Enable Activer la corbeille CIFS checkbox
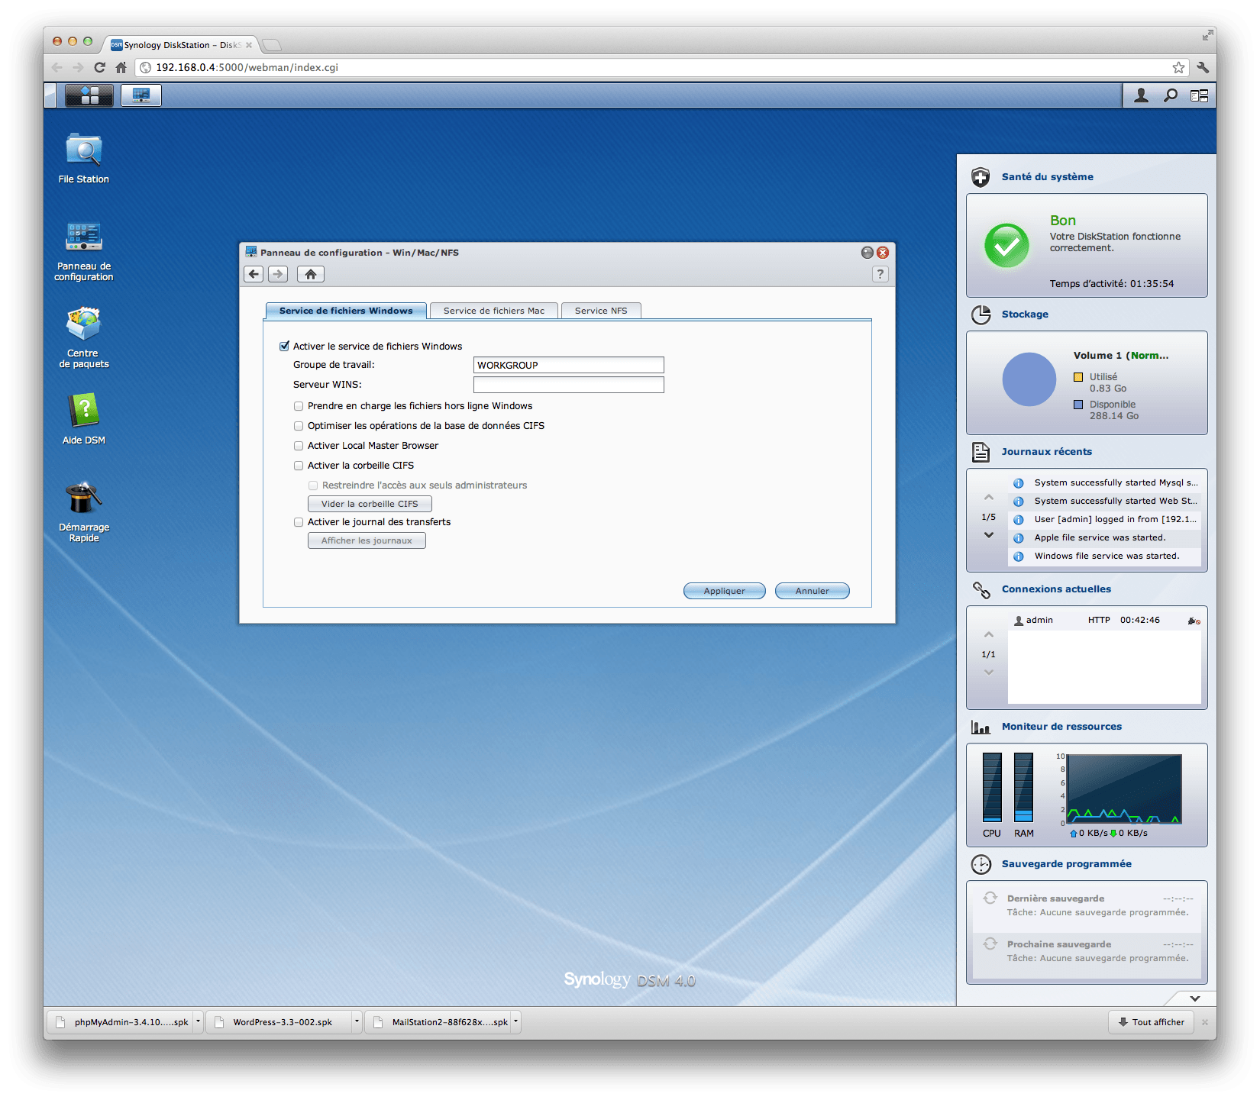Image resolution: width=1260 pixels, height=1100 pixels. [299, 466]
